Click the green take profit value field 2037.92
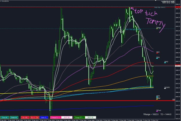The image size is (181, 121). coord(90,118)
